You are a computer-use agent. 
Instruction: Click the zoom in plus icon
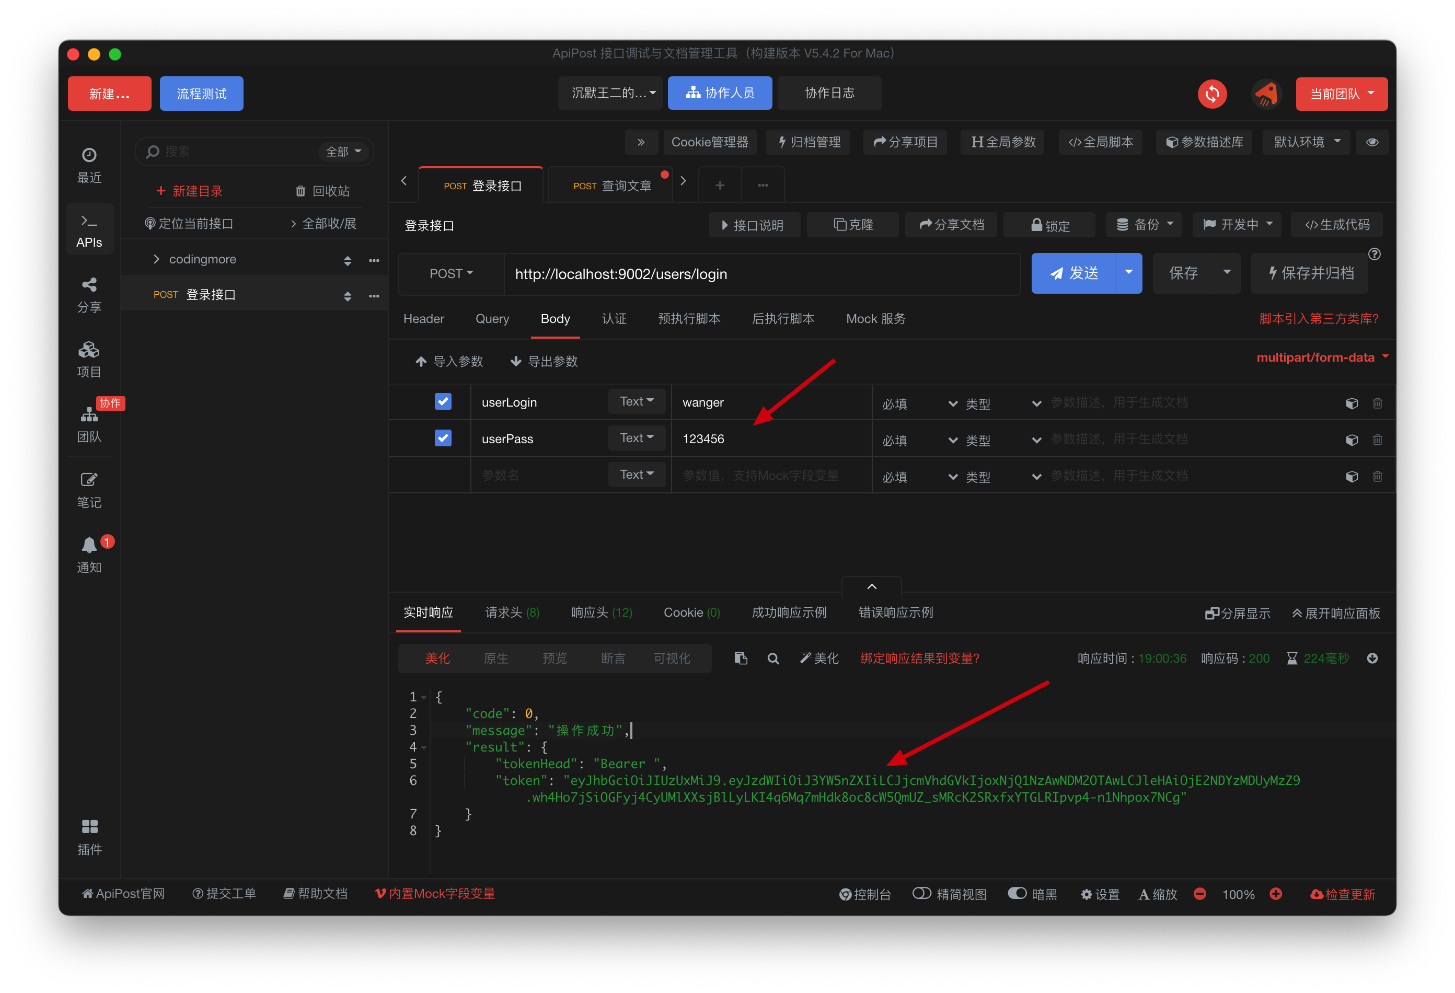(1275, 894)
